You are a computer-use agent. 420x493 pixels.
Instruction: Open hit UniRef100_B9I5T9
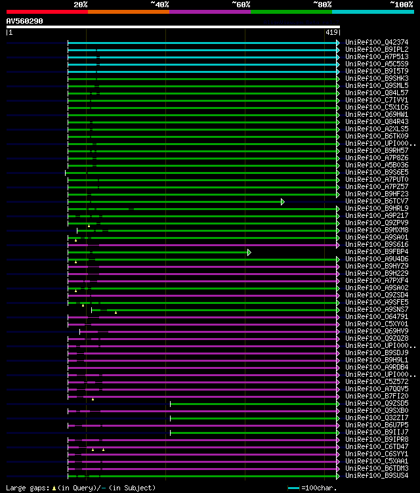[x=377, y=71]
